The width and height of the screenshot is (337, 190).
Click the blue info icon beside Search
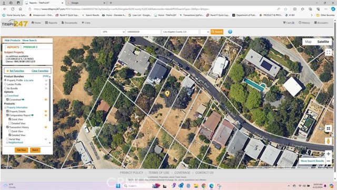230,32
